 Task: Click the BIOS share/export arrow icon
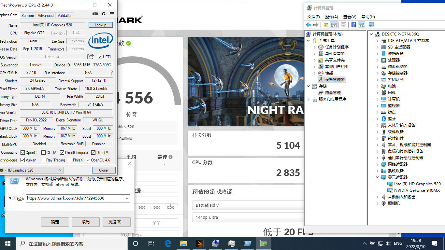pyautogui.click(x=91, y=57)
